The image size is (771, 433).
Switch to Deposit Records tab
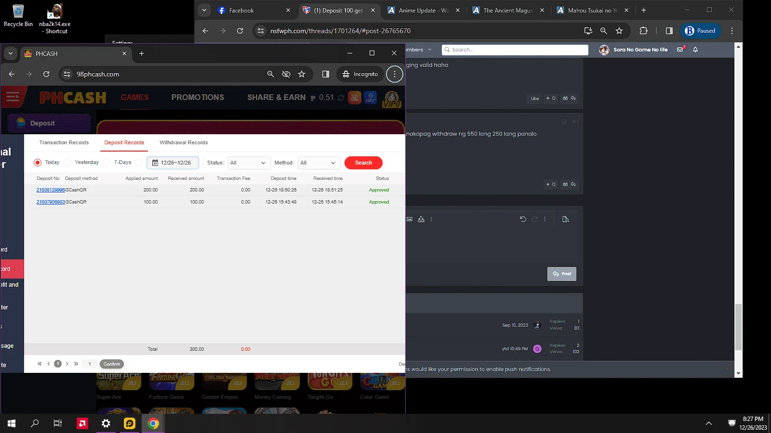point(124,142)
